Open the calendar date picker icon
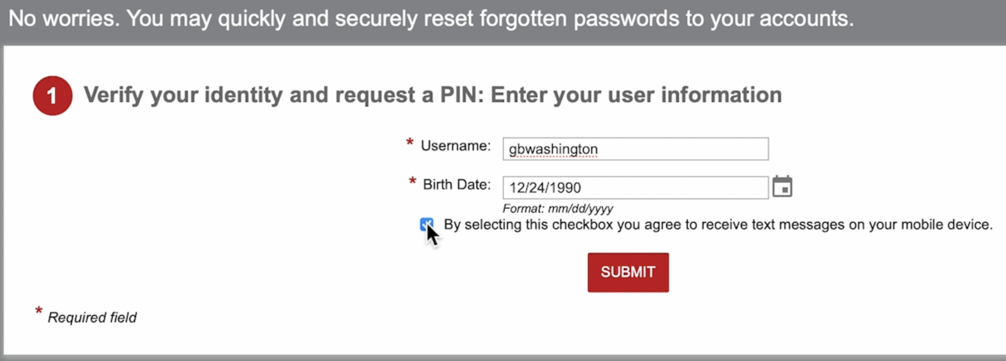This screenshot has width=1006, height=361. [x=782, y=187]
